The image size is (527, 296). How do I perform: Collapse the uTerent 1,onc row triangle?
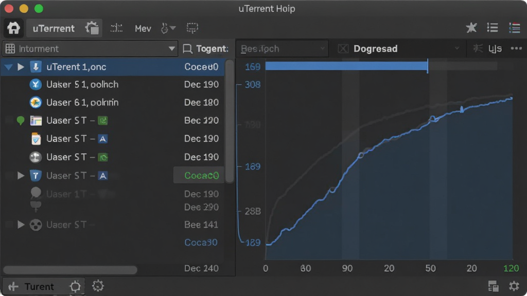pyautogui.click(x=8, y=67)
